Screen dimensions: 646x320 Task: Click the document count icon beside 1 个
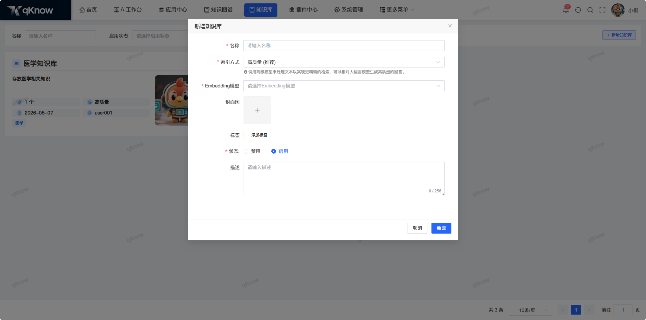(x=20, y=102)
